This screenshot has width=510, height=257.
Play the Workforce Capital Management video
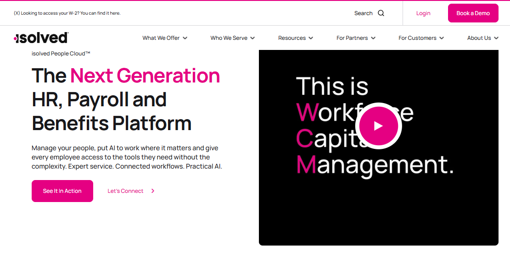coord(378,126)
